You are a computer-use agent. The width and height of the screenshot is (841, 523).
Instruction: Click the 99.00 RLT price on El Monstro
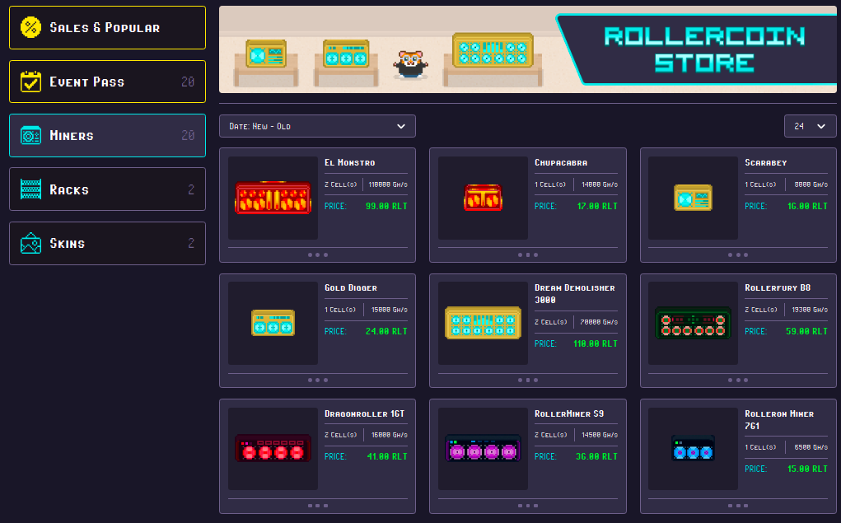tap(386, 206)
